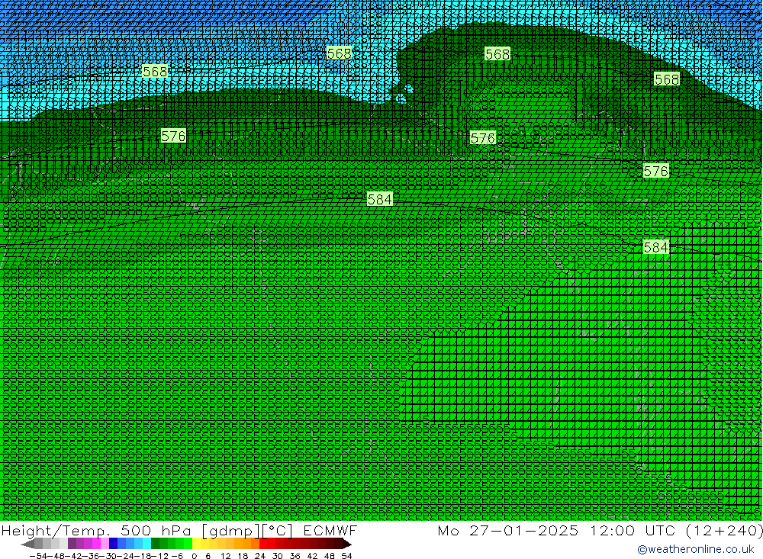Click the rightmost '568' contour label
The height and width of the screenshot is (559, 763).
point(667,79)
